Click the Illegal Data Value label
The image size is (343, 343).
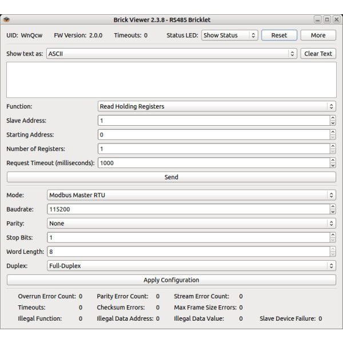(199, 318)
